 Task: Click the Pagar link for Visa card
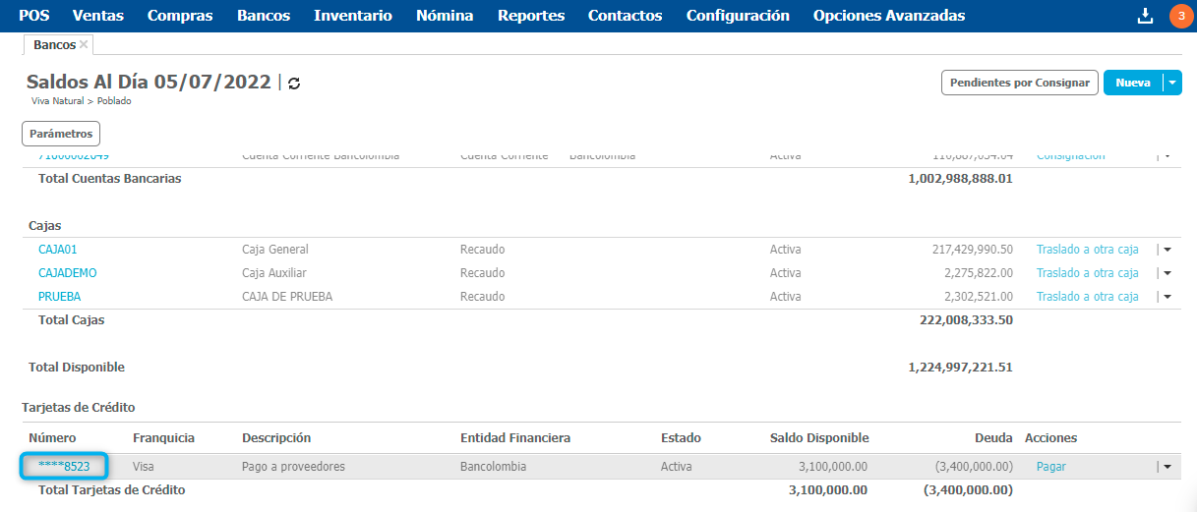[1050, 467]
